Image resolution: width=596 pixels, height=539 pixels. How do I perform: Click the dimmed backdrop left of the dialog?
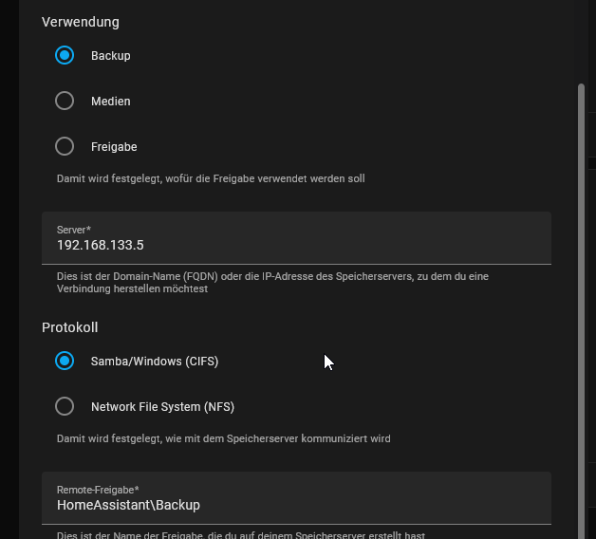pyautogui.click(x=9, y=285)
